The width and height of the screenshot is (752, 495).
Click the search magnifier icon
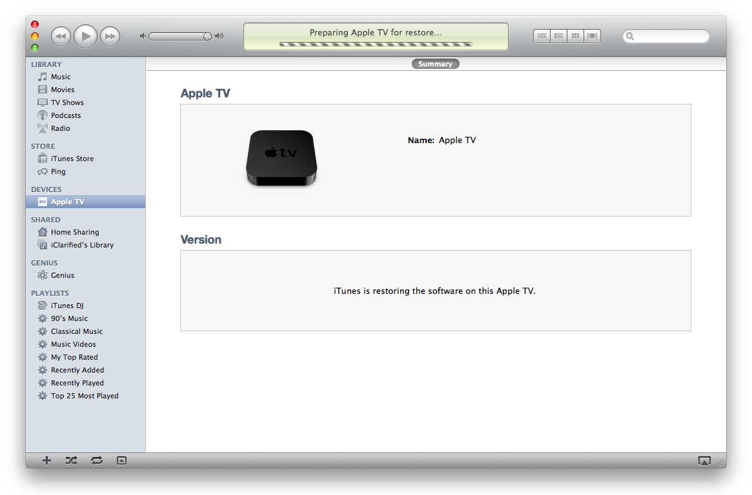pyautogui.click(x=630, y=36)
